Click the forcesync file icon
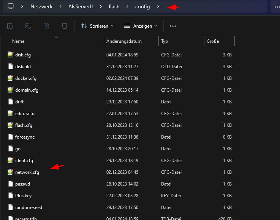This screenshot has width=280, height=220. (11, 137)
